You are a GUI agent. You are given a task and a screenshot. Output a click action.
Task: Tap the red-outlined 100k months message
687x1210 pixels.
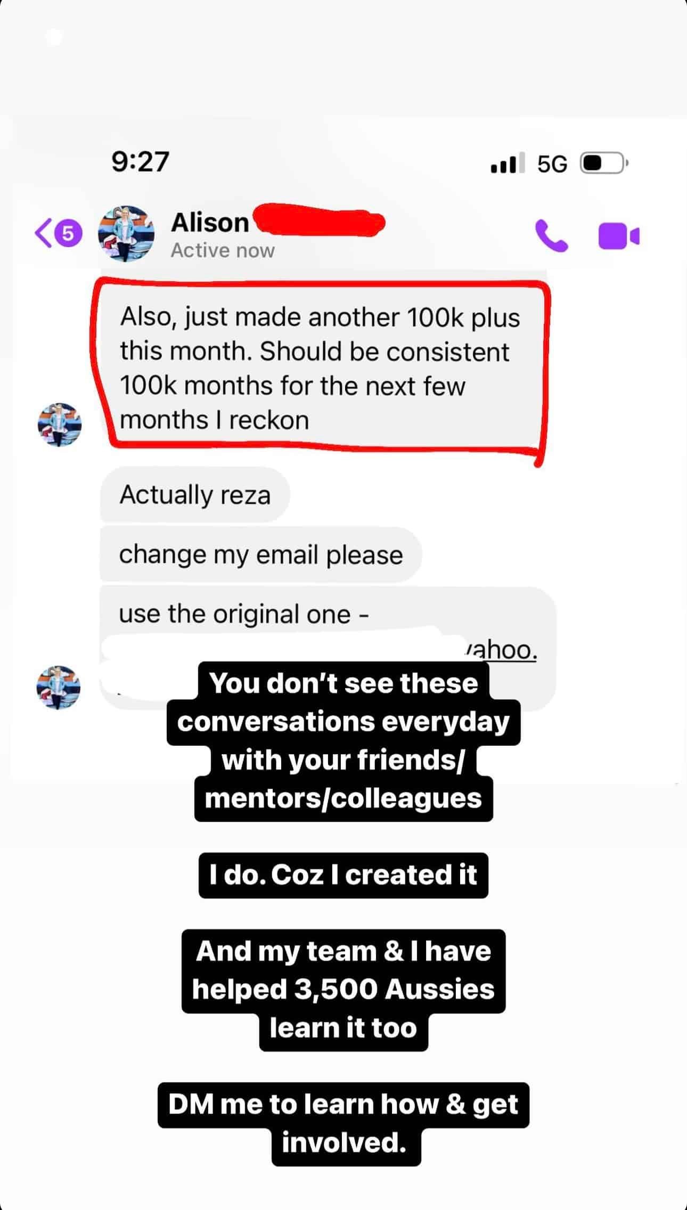coord(320,368)
